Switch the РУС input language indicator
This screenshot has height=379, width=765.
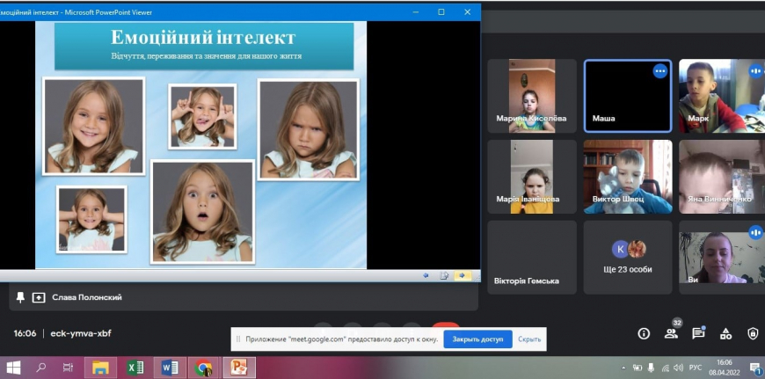pos(697,368)
